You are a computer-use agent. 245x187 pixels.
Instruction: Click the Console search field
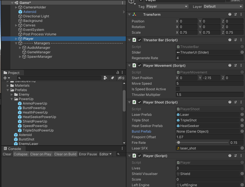(x=121, y=154)
